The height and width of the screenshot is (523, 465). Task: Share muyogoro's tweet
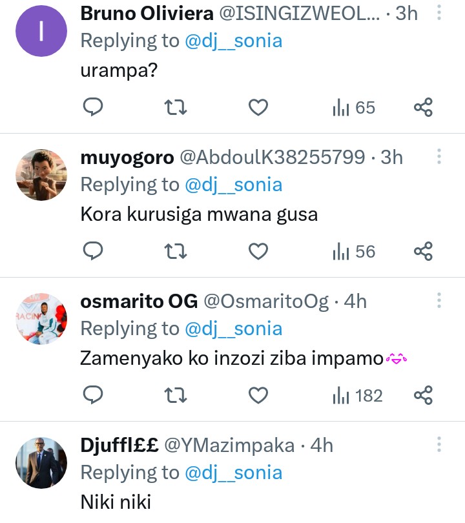(423, 251)
